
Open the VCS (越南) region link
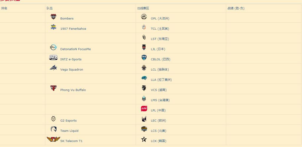coord(158,90)
